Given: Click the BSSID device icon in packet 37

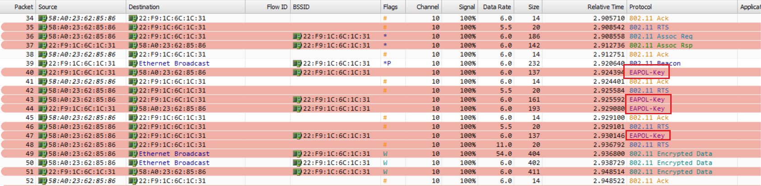Looking at the screenshot, I should coord(297,45).
